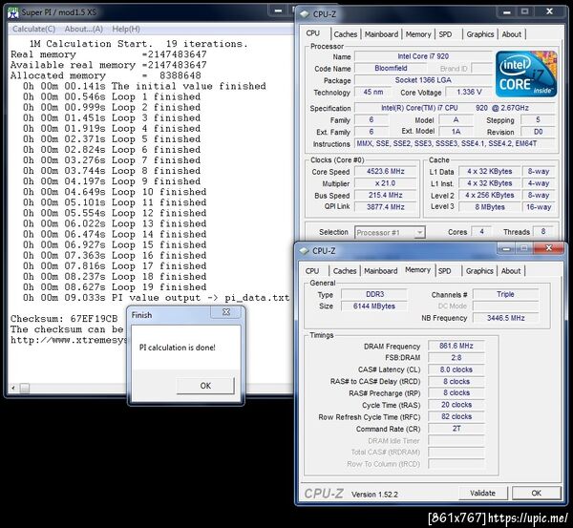Screen dimensions: 573x528
Task: Click the upper CPU-Z title bar icon
Action: coord(304,14)
